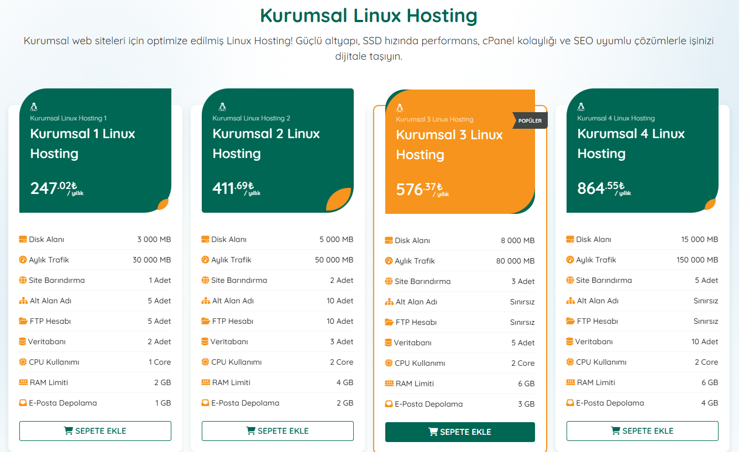Click the 5 000 MB disk value
739x452 pixels.
(337, 239)
